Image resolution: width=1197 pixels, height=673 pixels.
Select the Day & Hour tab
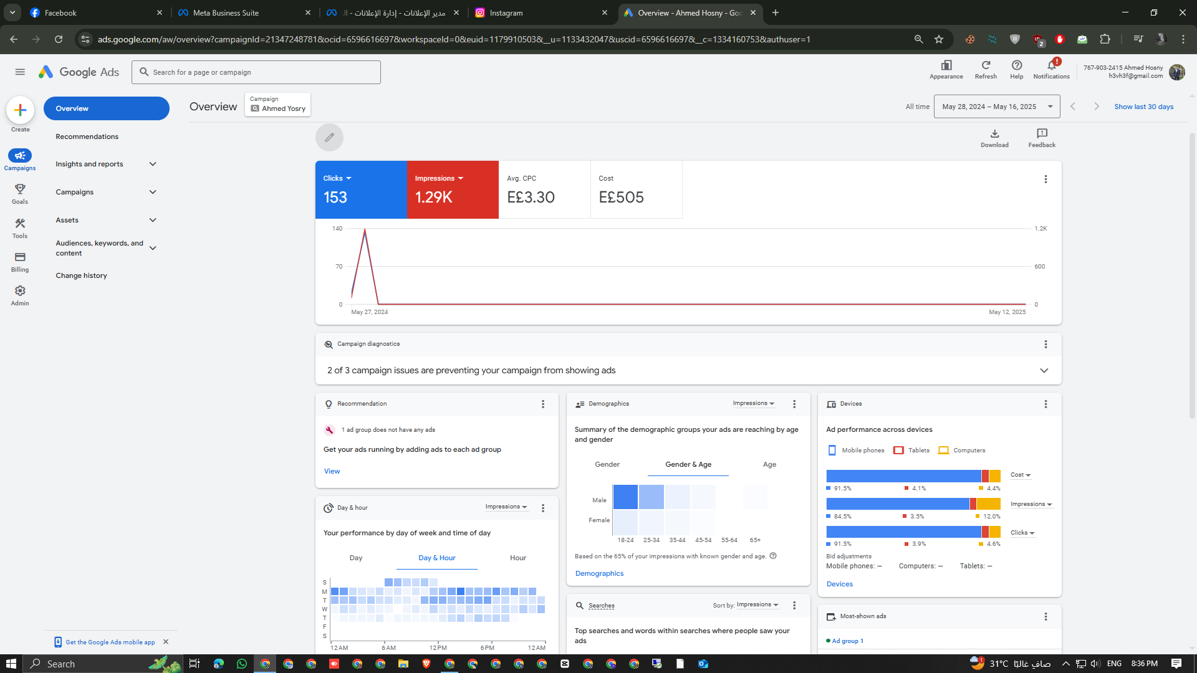[x=436, y=558]
